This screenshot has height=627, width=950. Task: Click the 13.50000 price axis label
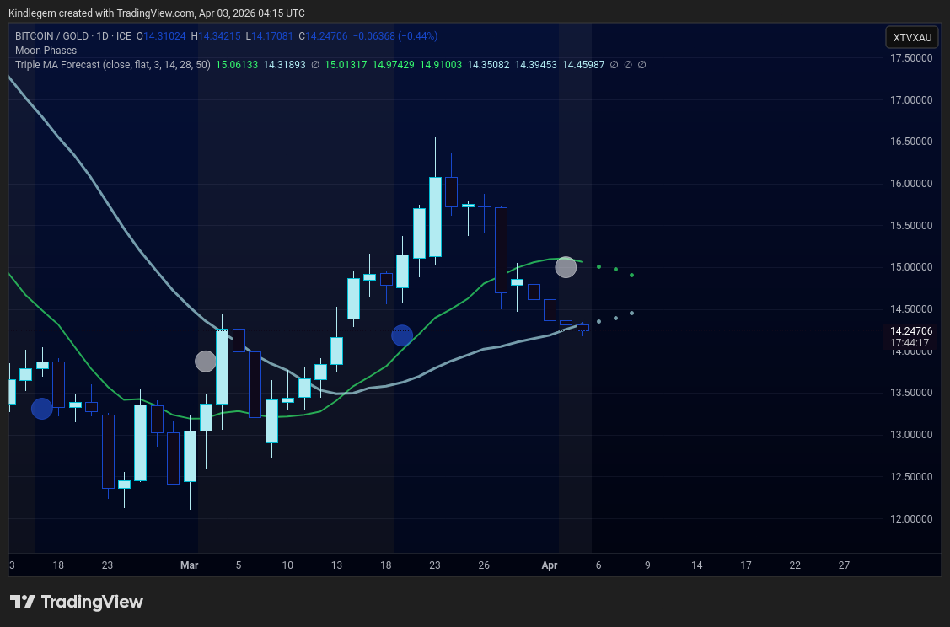(x=911, y=393)
